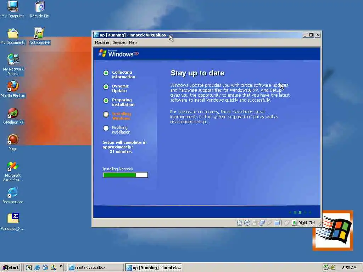Image resolution: width=363 pixels, height=272 pixels.
Task: Open the Recycle Bin desktop icon
Action: (39, 9)
